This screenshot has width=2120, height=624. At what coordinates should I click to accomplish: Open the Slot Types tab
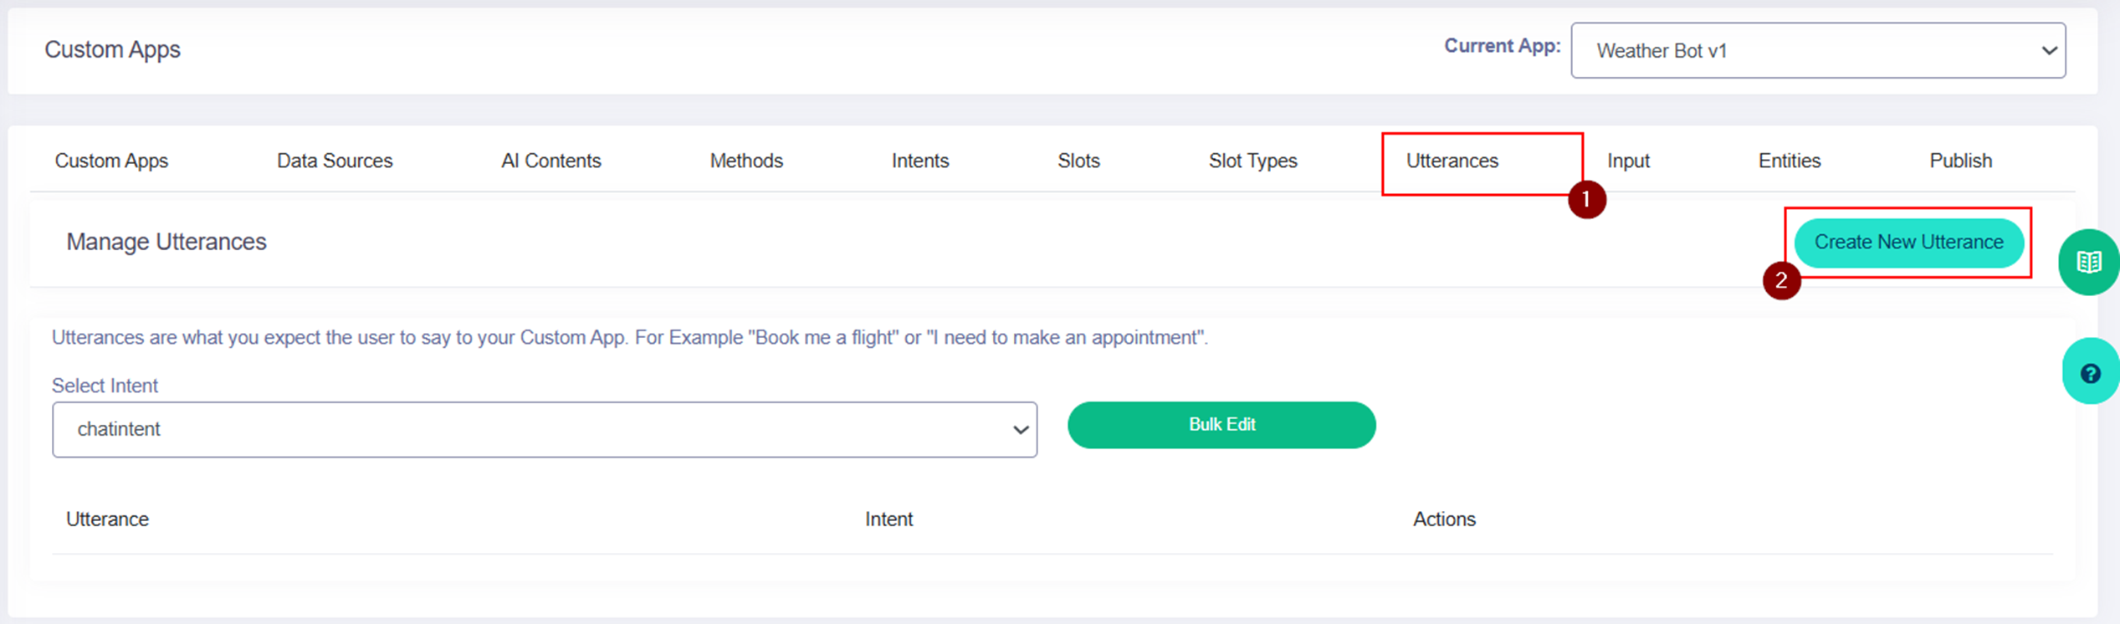(1252, 161)
